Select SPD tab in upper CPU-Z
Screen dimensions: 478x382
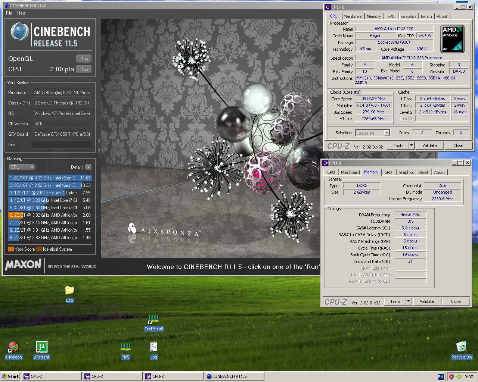tap(391, 16)
